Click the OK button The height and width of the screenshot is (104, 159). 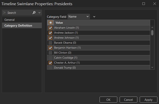[x=108, y=100]
